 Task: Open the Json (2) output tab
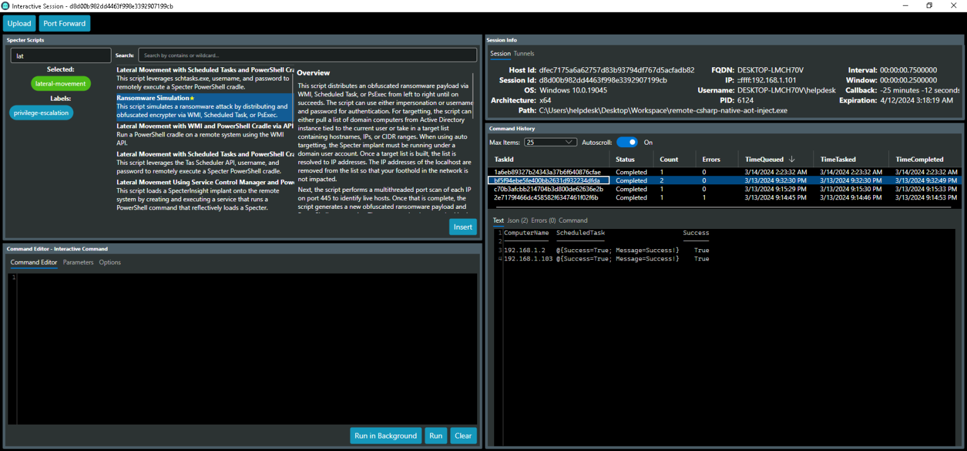[517, 220]
